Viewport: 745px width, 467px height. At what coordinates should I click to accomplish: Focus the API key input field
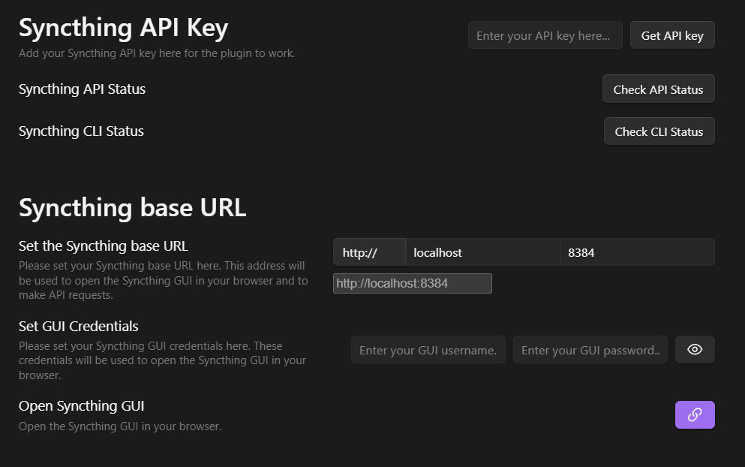[x=545, y=35]
